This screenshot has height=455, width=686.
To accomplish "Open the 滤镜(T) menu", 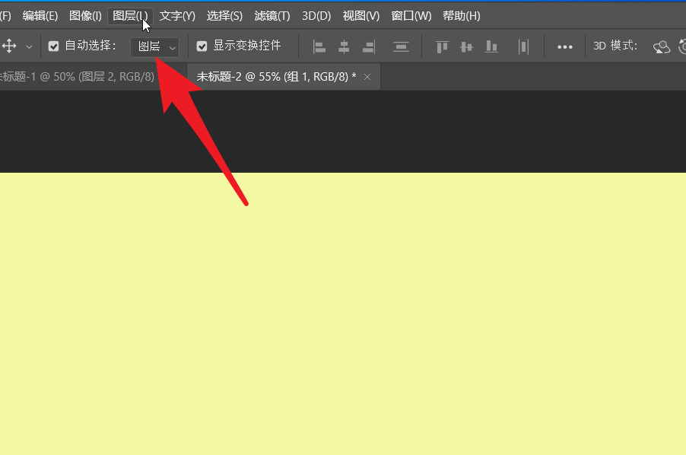I will tap(272, 16).
